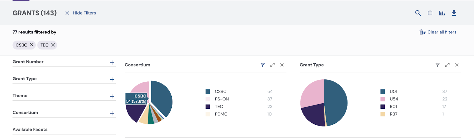The image size is (476, 138).
Task: Select PS-ON in the Consortium legend
Action: pos(222,99)
